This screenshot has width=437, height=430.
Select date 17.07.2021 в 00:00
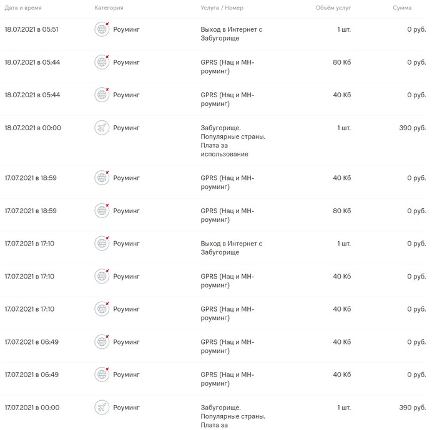point(32,408)
